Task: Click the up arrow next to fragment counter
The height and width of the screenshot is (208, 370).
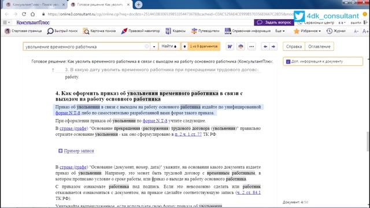Action: (x=184, y=46)
